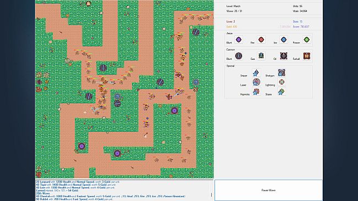
Task: Click the 'Fire' tower label
Action: pos(252,43)
